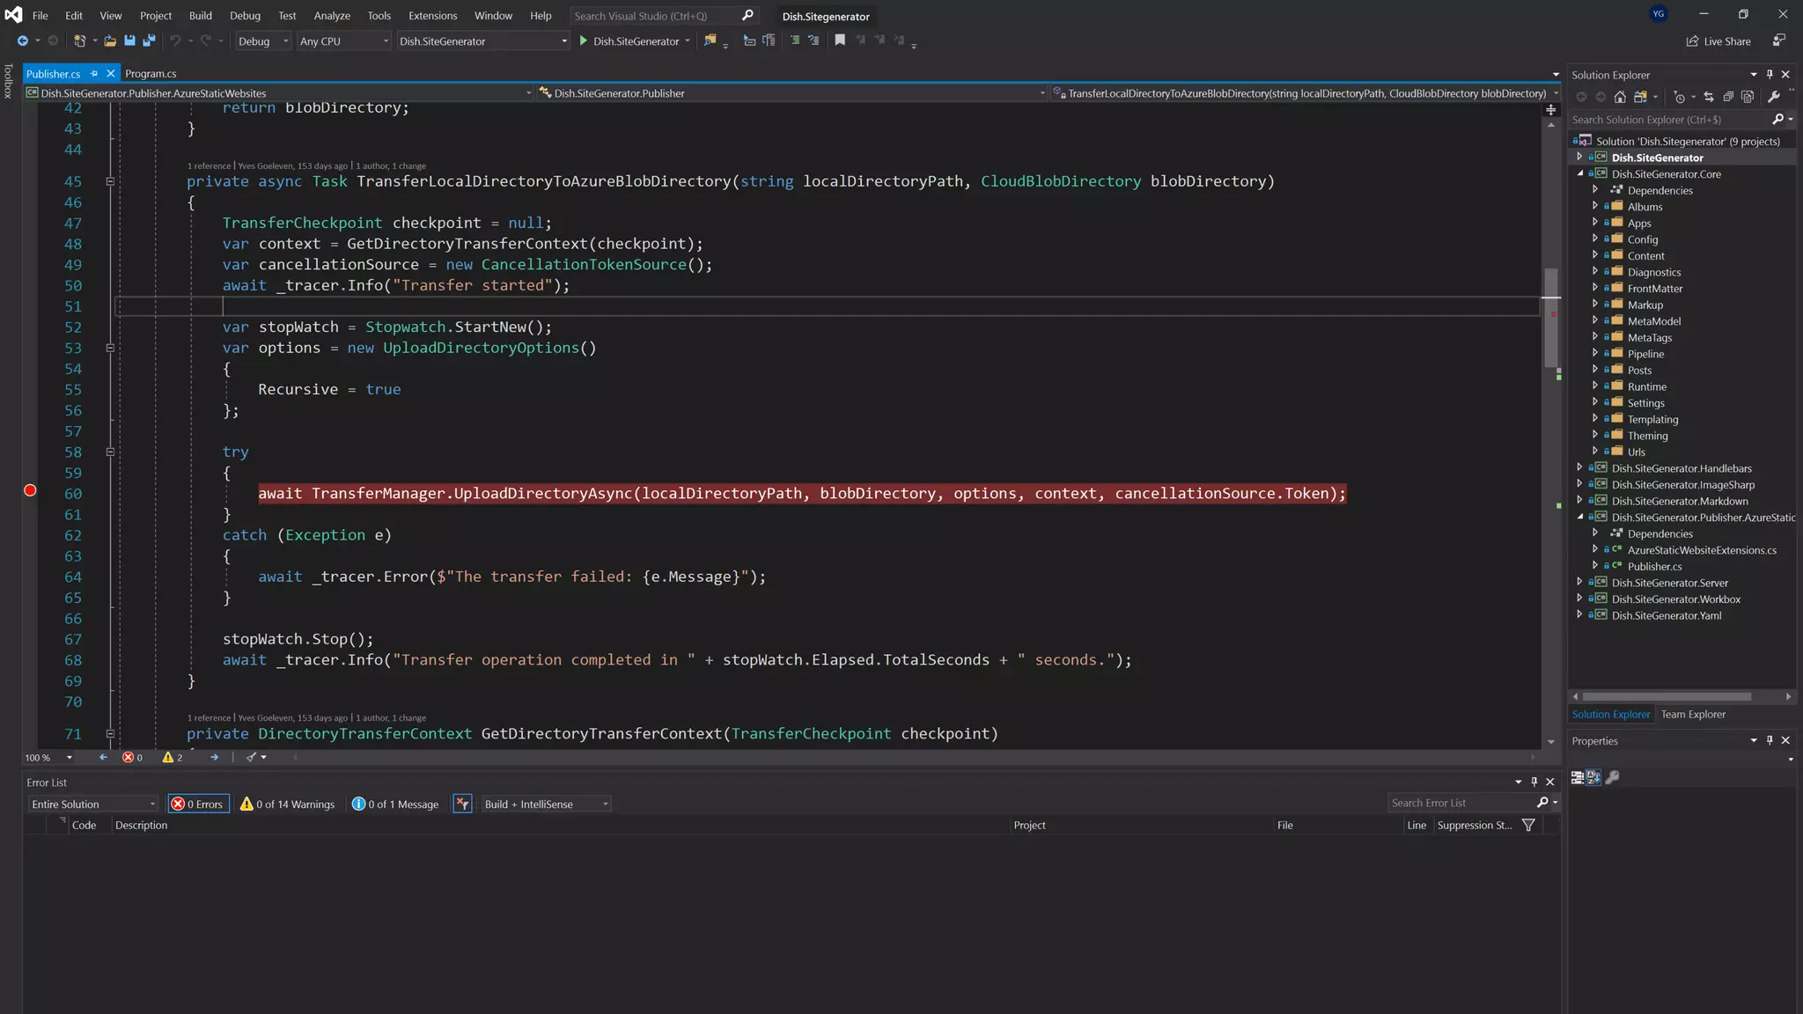Screen dimensions: 1803x1014
Task: Click the editor vertical scrollbar thumb
Action: 1550,317
